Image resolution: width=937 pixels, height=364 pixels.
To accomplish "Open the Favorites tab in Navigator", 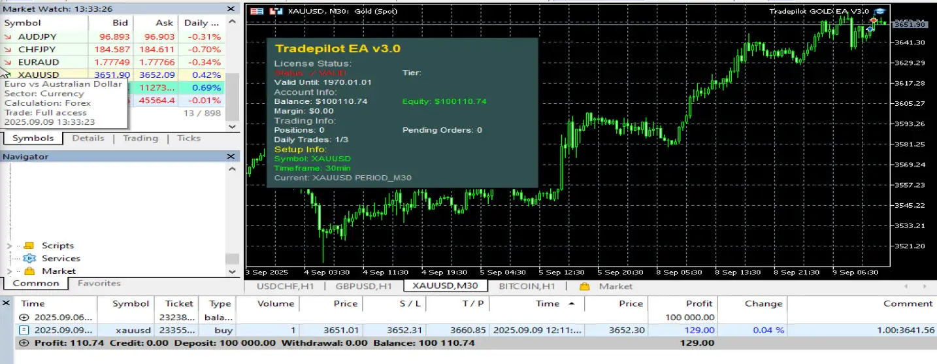I will click(99, 284).
